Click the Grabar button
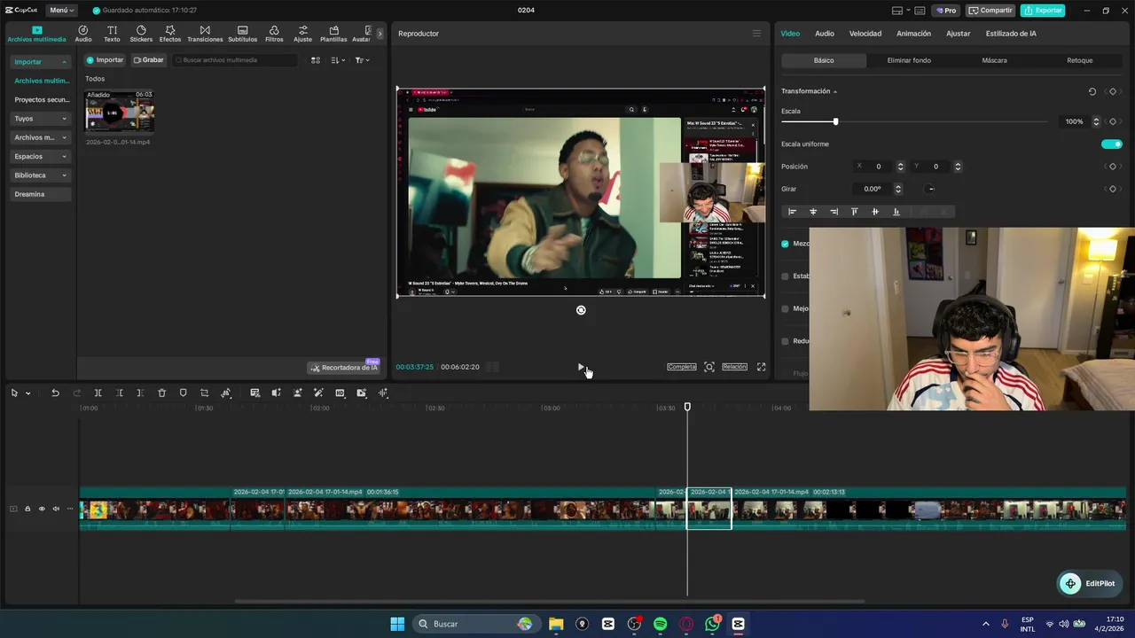 149,60
